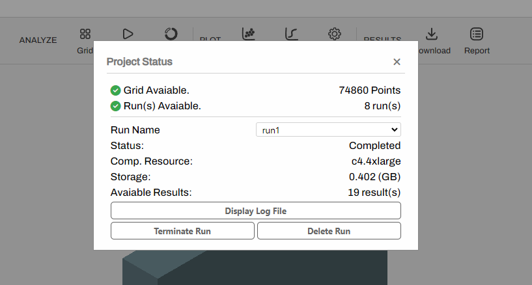Click the green check beside Run(s) Avaiable
This screenshot has width=532, height=285.
116,106
